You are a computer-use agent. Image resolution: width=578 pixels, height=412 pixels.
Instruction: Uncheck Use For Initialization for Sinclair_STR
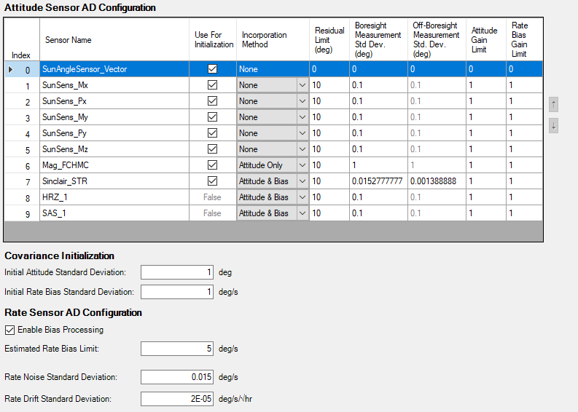pos(212,181)
